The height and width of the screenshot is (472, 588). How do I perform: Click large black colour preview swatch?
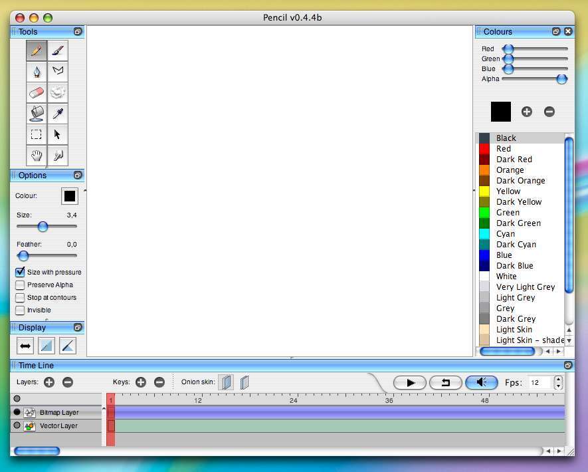500,112
